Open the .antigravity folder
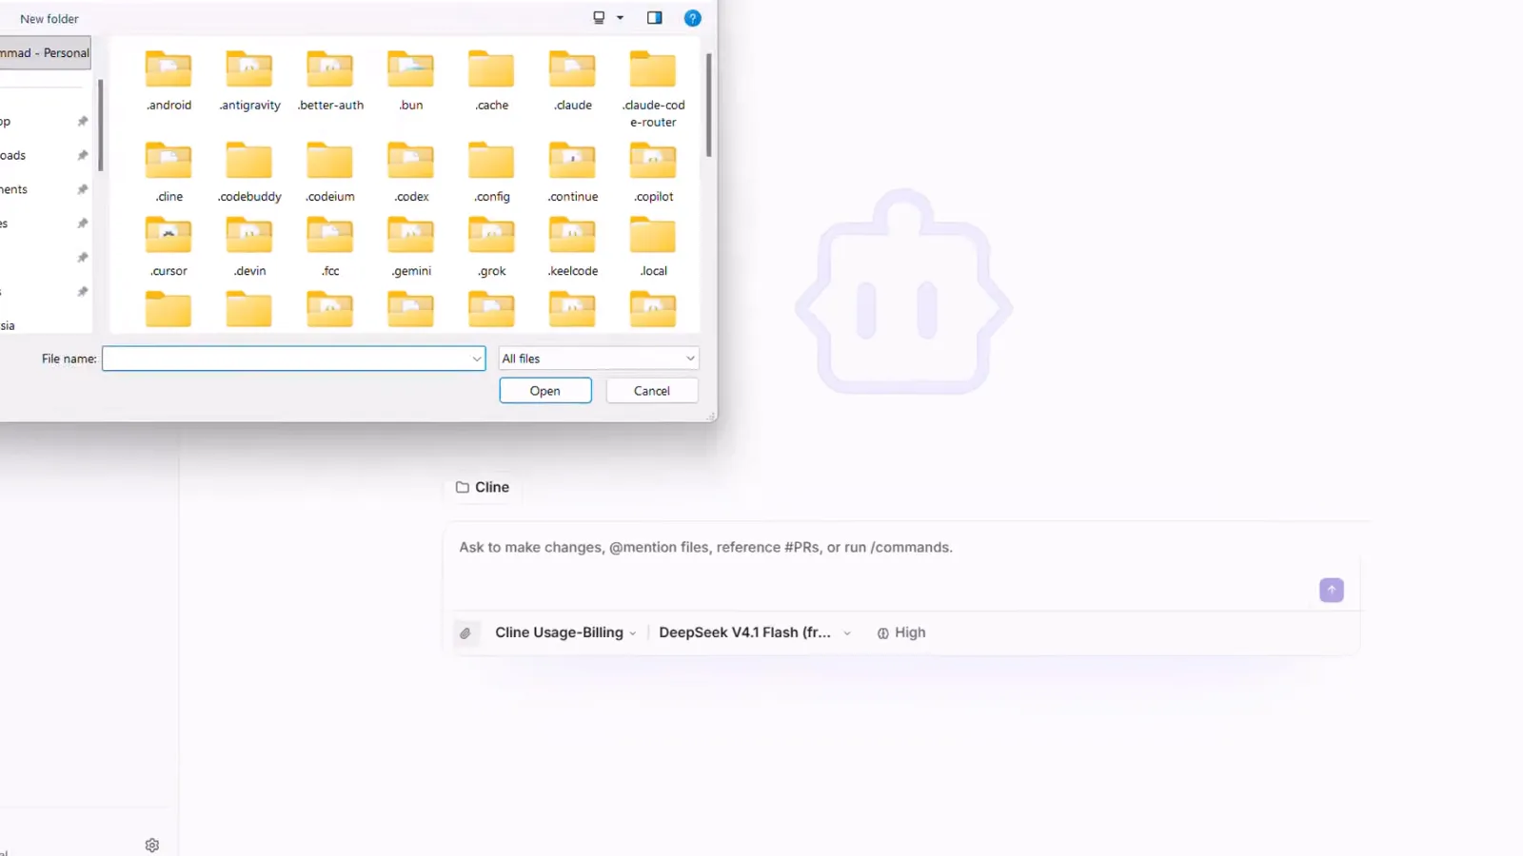 point(249,82)
